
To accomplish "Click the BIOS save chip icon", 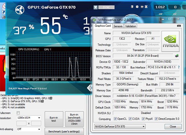I will click(177, 56).
